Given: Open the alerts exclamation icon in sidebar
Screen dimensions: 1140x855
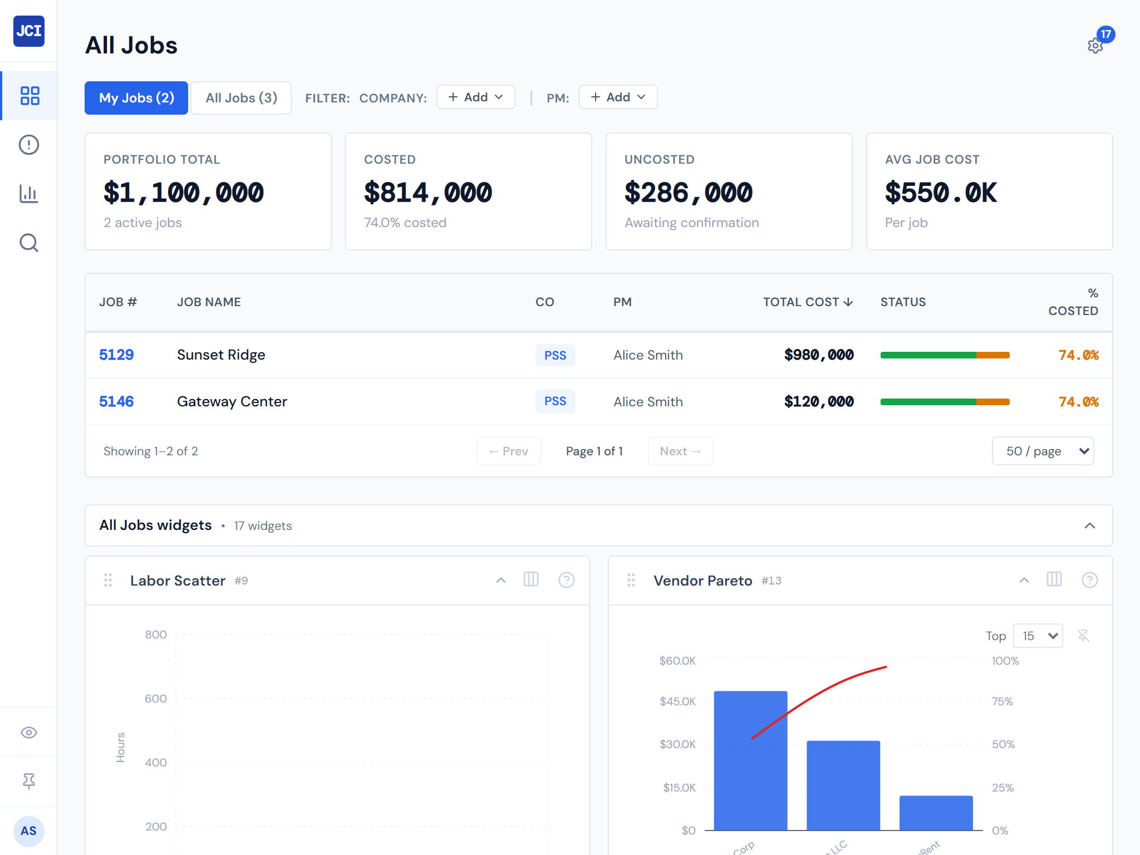Looking at the screenshot, I should pyautogui.click(x=29, y=145).
